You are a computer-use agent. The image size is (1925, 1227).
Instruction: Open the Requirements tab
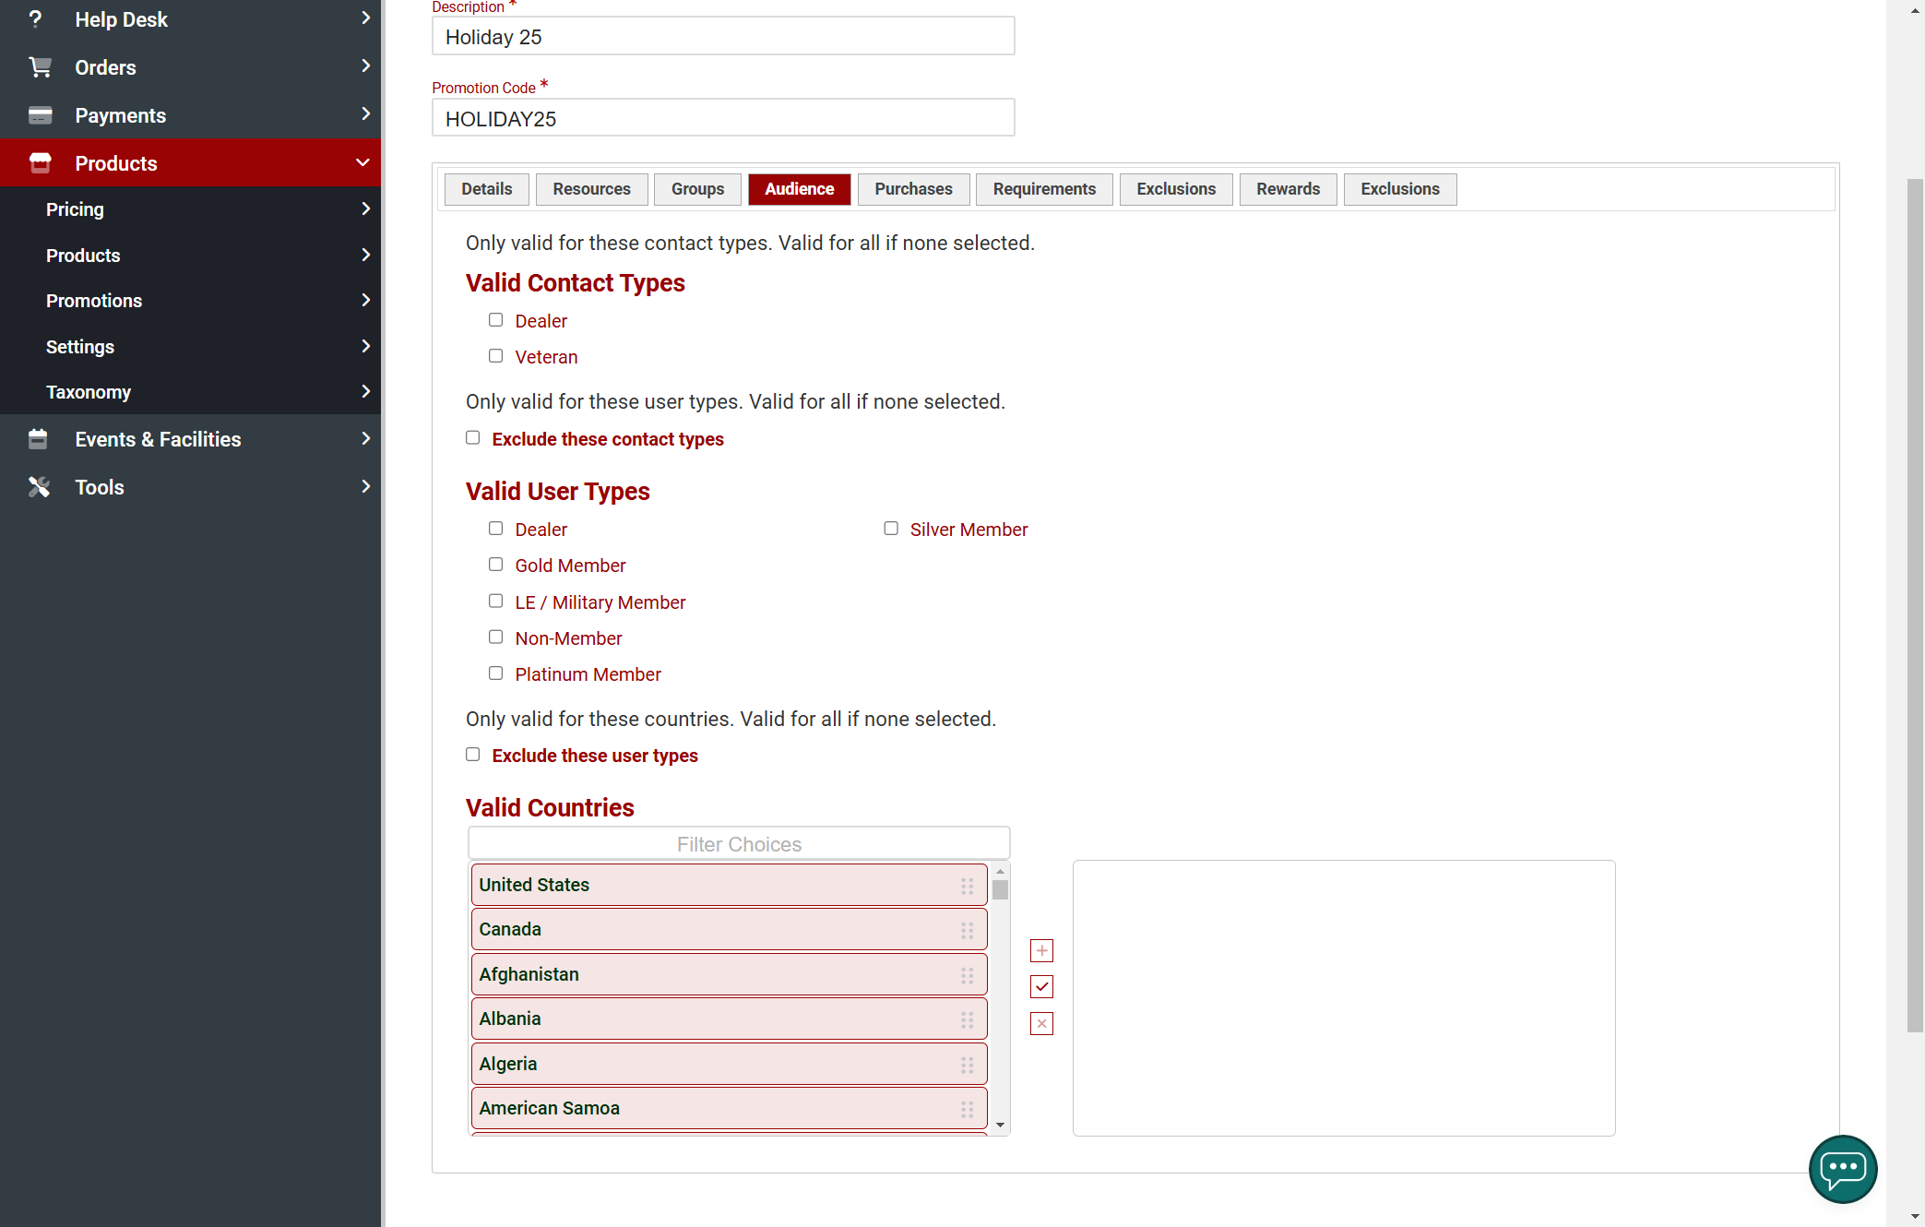1044,189
